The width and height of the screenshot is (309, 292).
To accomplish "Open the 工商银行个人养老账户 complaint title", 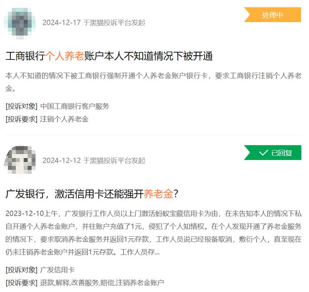I will point(109,56).
